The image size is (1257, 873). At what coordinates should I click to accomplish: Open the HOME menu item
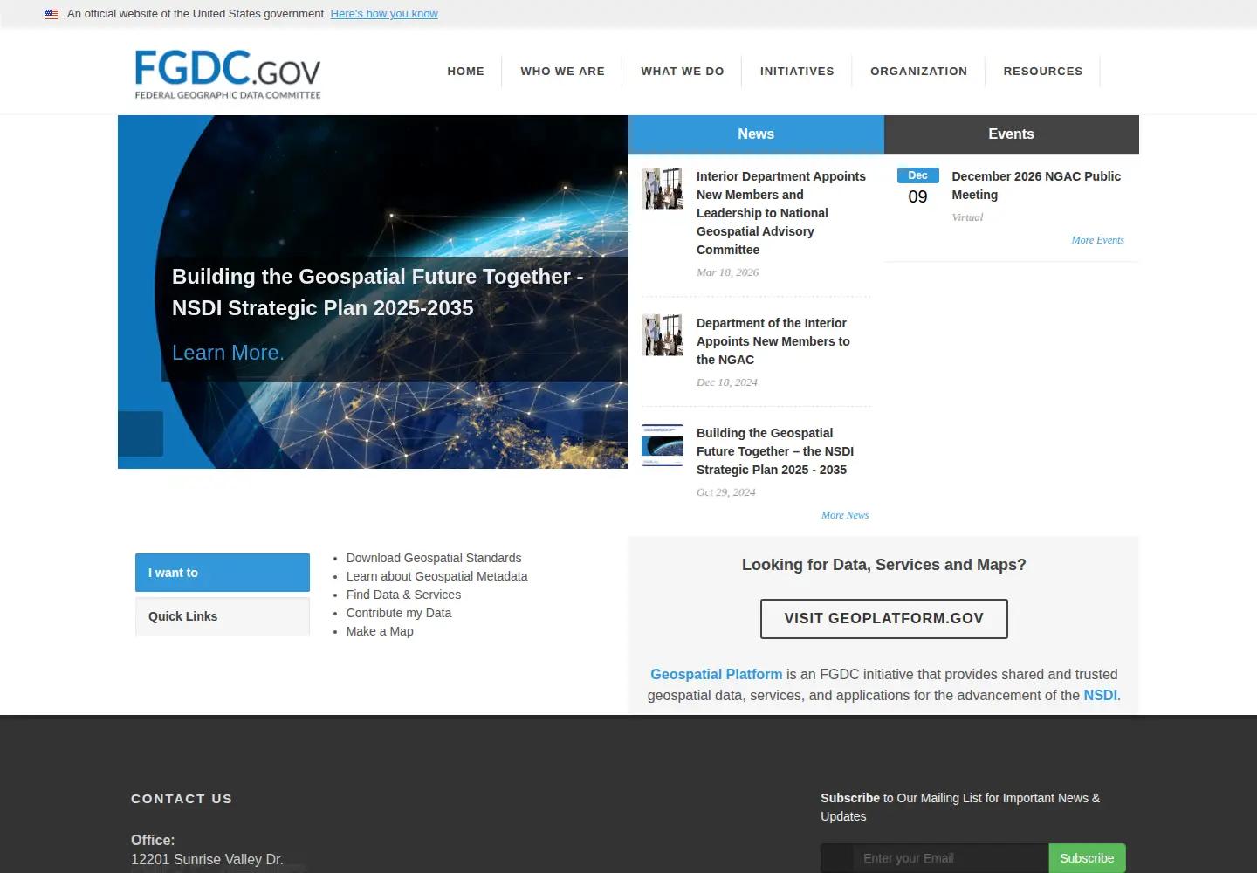pyautogui.click(x=466, y=72)
